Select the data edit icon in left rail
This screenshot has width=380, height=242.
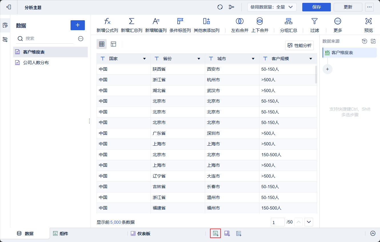click(x=5, y=25)
